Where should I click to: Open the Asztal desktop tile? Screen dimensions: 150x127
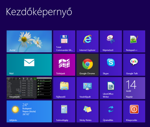click(x=29, y=41)
